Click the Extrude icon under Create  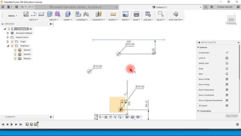click(50, 14)
